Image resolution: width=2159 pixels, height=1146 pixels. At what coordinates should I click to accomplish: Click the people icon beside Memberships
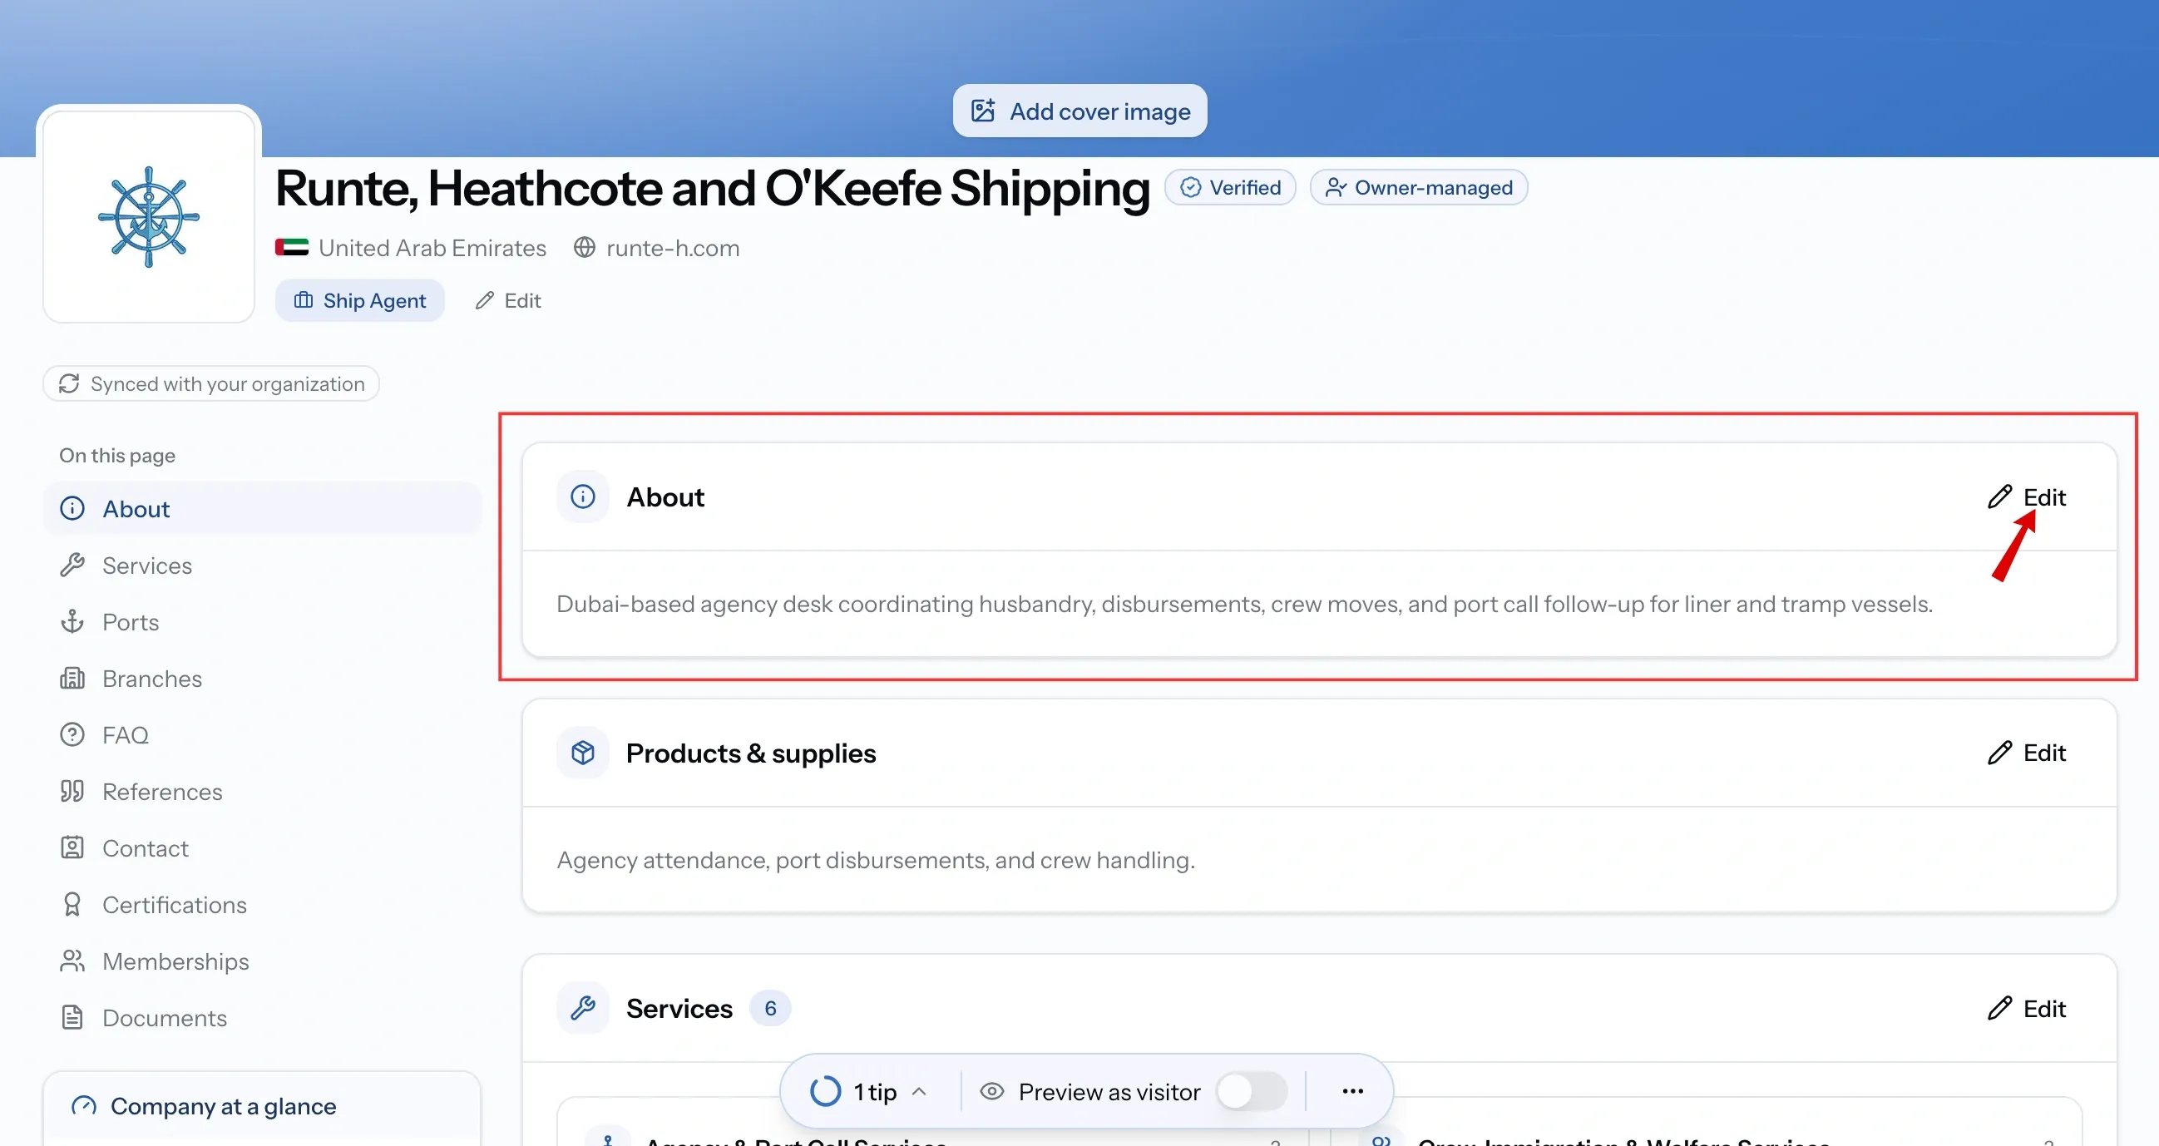[72, 961]
